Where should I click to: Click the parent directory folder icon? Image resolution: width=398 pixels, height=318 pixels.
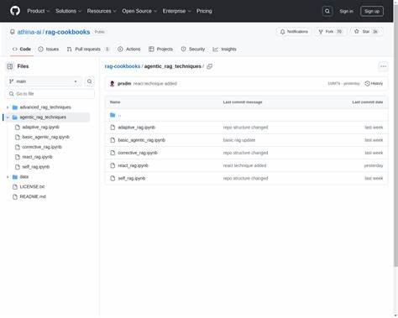tap(113, 115)
